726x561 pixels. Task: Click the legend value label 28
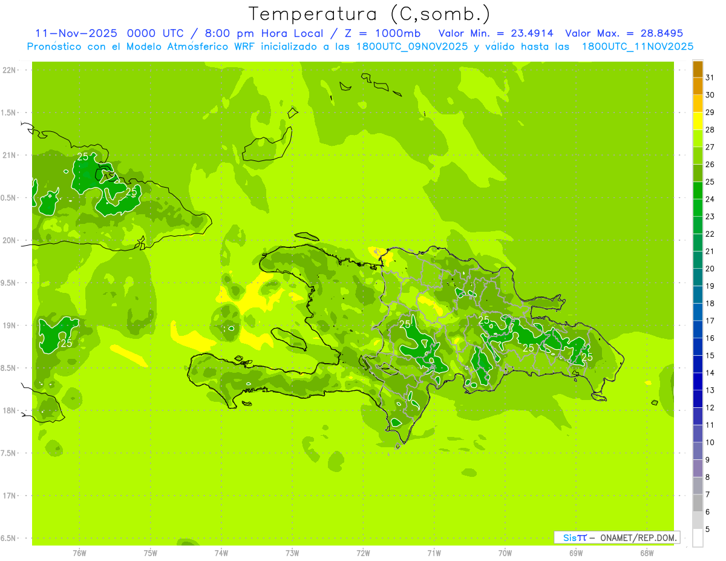click(x=710, y=130)
